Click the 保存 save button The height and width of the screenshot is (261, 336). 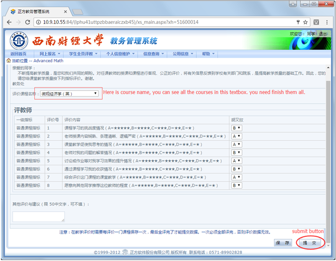tap(283, 243)
